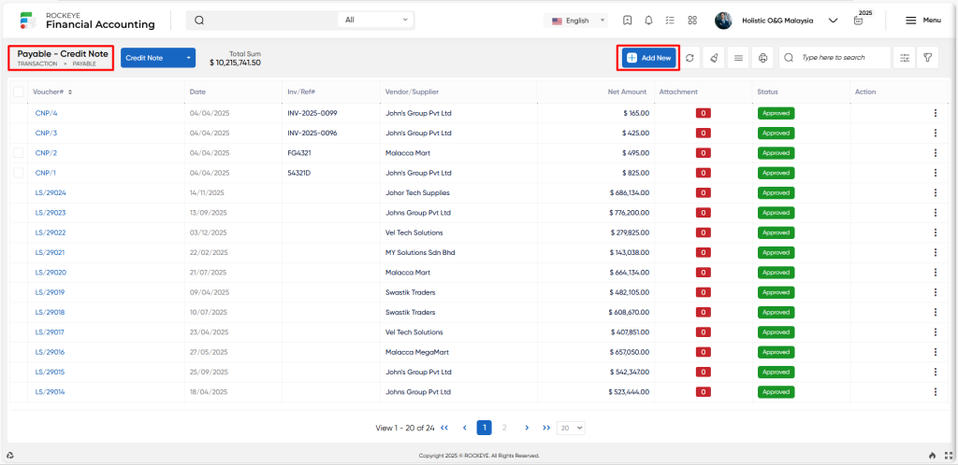Click the Vendor/Supplier column header

click(412, 92)
